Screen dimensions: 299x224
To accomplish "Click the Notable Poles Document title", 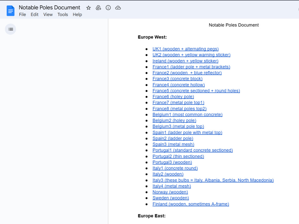I will tap(49, 7).
